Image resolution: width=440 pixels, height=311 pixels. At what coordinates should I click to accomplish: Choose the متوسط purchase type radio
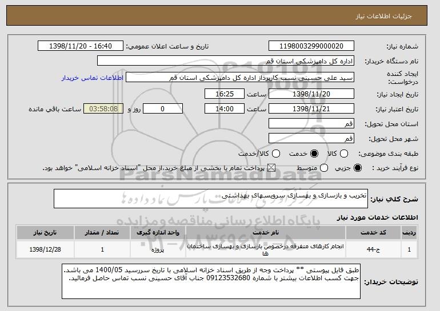(x=324, y=168)
